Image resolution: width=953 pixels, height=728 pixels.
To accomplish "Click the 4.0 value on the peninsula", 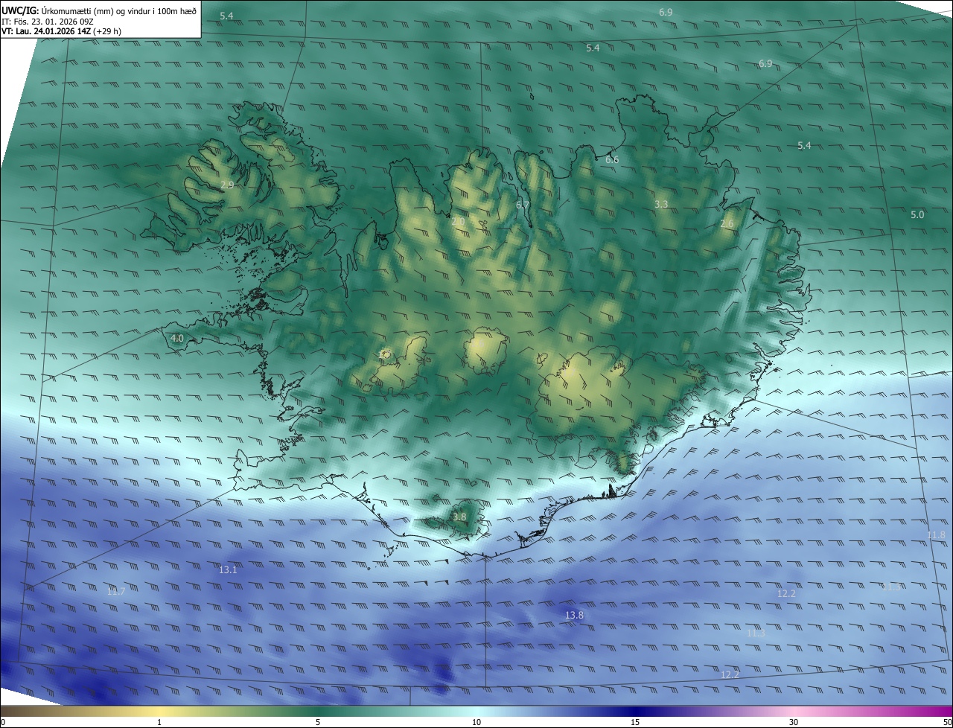I will (177, 339).
